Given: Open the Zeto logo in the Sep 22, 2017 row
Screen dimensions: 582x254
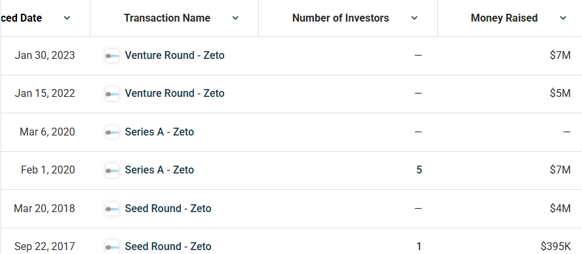Looking at the screenshot, I should (112, 247).
